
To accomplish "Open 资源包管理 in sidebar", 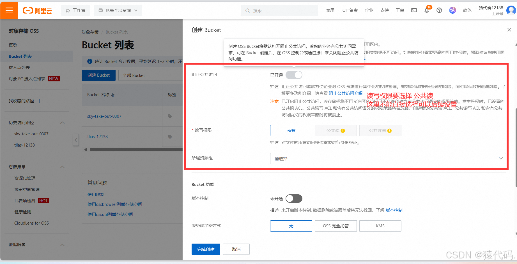I will 25,178.
